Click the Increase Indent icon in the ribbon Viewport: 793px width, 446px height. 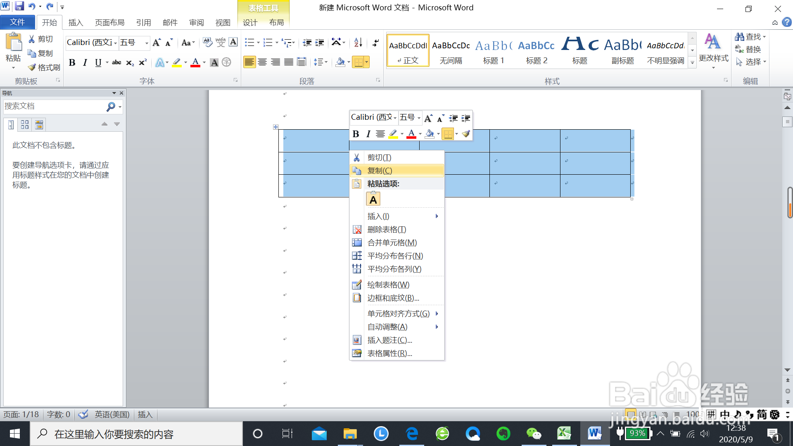click(320, 42)
